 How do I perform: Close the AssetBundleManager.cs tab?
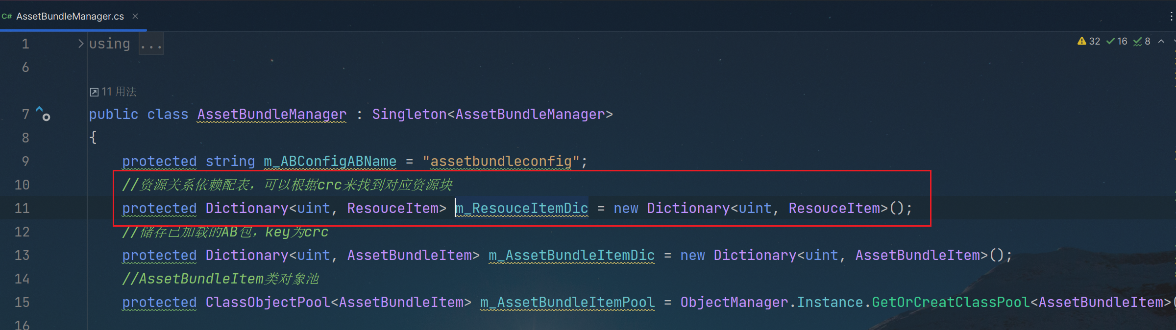click(135, 16)
